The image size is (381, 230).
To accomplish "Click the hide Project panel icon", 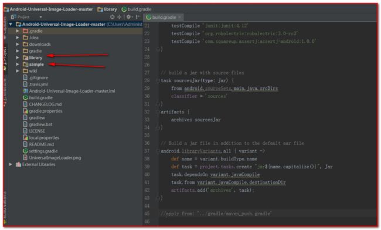I will (138, 17).
